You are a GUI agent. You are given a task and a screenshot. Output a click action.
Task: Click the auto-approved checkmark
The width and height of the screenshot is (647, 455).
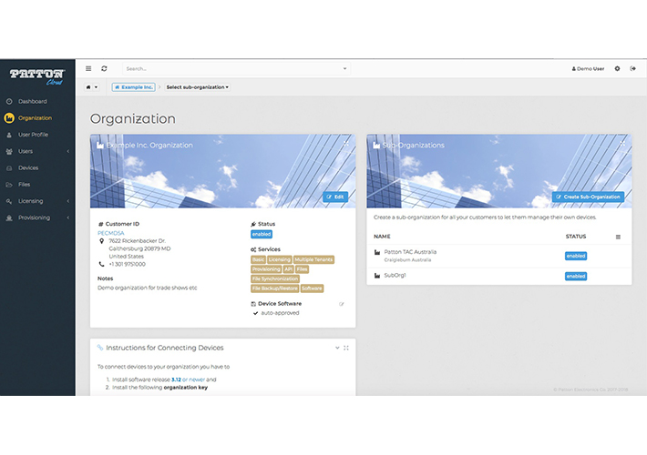[x=255, y=313]
